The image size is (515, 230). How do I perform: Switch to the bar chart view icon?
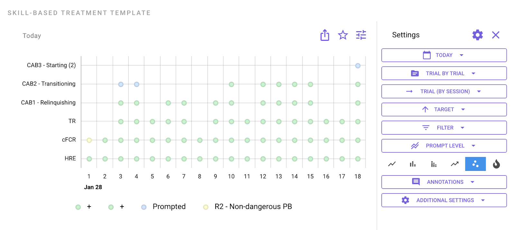[x=413, y=164]
